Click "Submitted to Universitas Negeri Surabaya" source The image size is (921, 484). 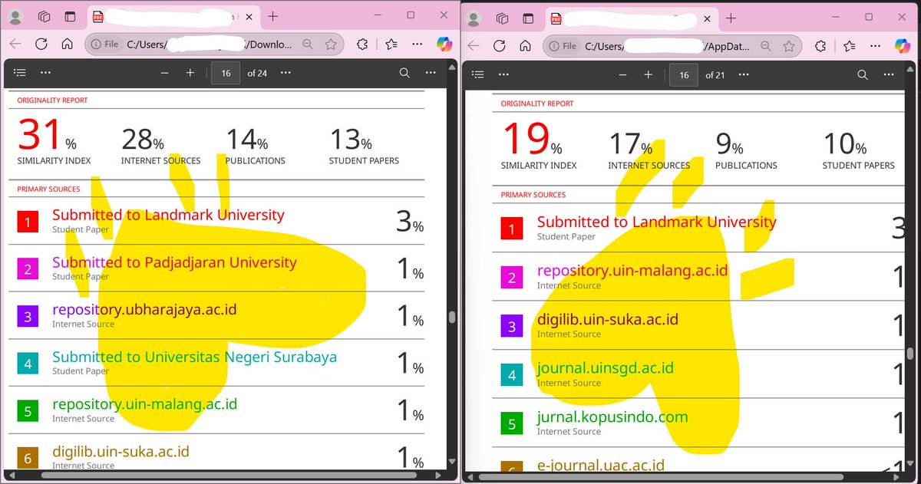pyautogui.click(x=194, y=357)
